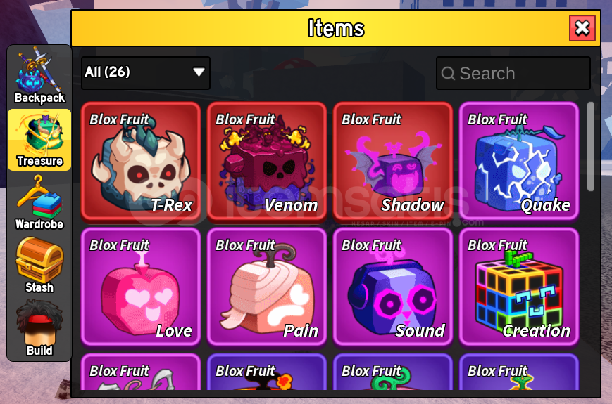Select the Pain Blox Fruit

[267, 287]
